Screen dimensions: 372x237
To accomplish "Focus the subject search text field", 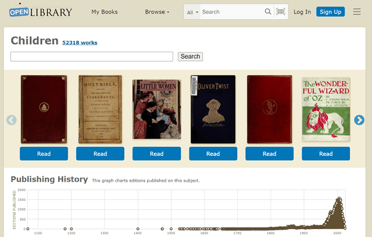I will point(92,57).
